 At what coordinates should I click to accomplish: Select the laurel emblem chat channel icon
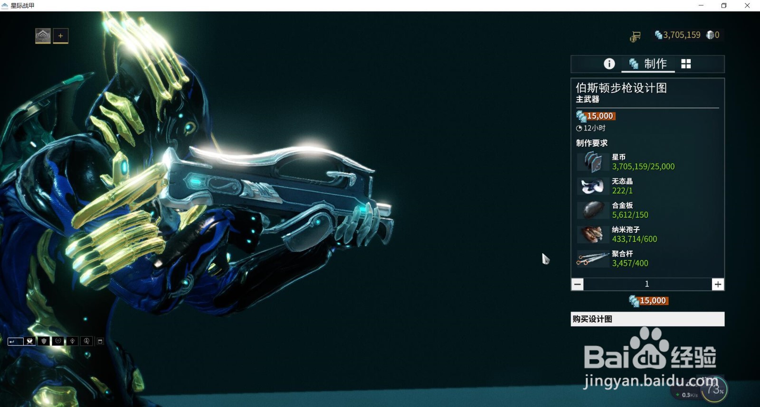pyautogui.click(x=58, y=341)
